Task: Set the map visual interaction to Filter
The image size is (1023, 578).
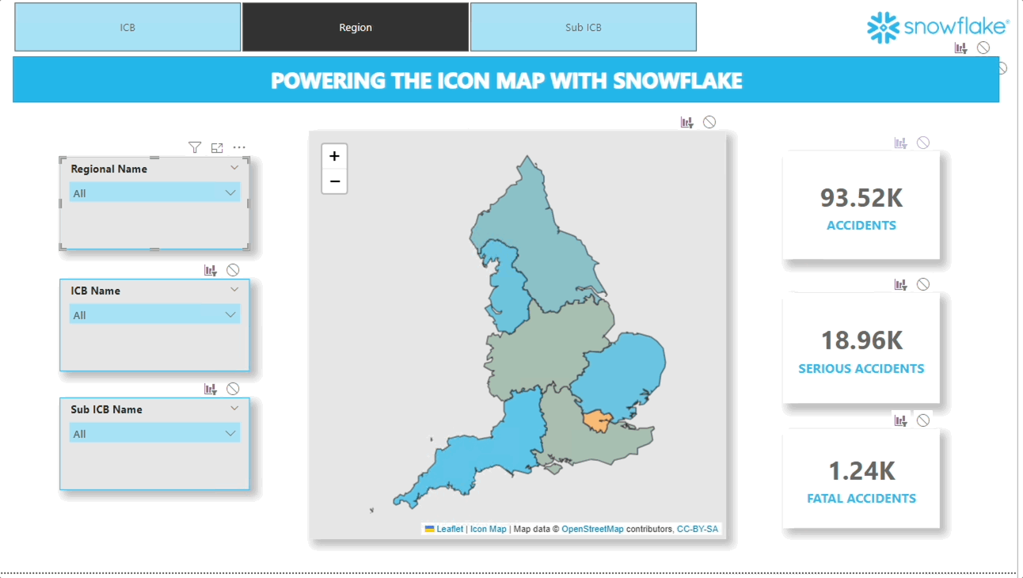Action: click(x=686, y=121)
